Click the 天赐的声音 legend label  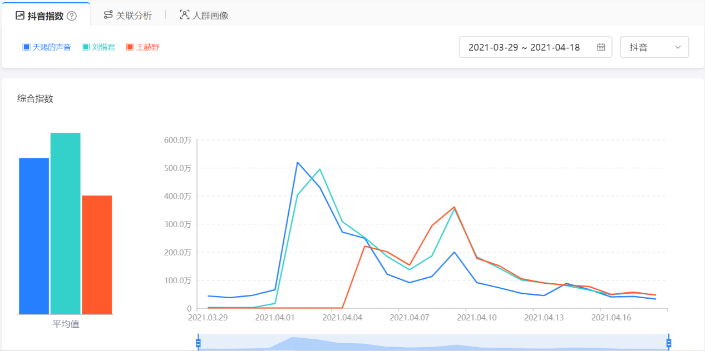[x=52, y=47]
